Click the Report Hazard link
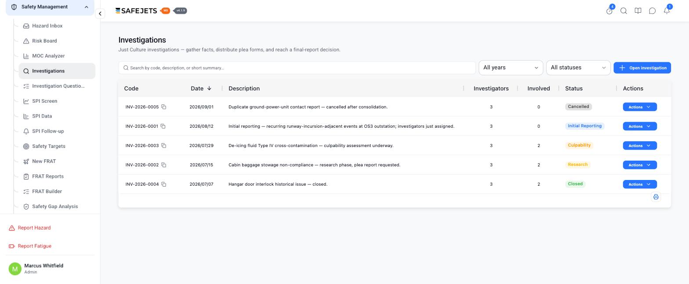This screenshot has width=689, height=284. (30, 228)
